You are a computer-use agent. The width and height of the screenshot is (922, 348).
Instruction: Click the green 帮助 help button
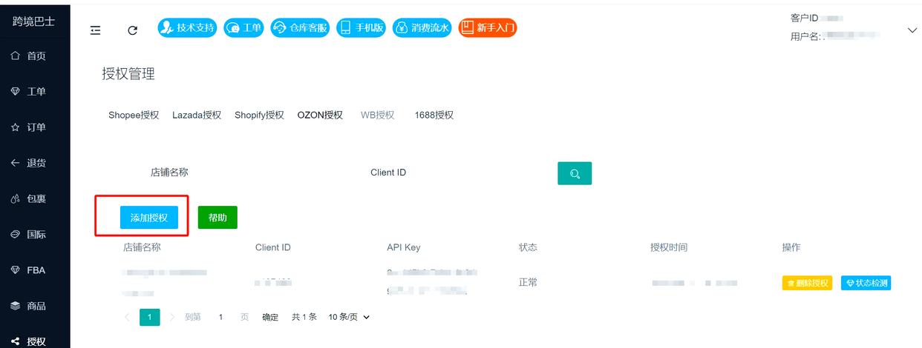(x=218, y=218)
